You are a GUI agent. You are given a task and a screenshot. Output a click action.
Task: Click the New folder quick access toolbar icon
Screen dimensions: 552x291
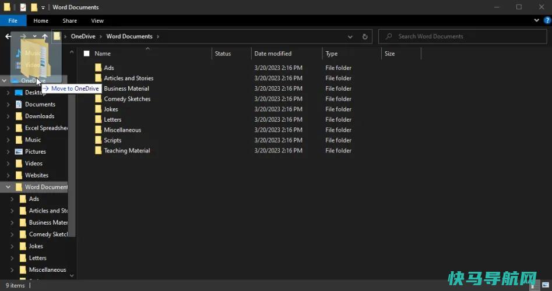(34, 7)
